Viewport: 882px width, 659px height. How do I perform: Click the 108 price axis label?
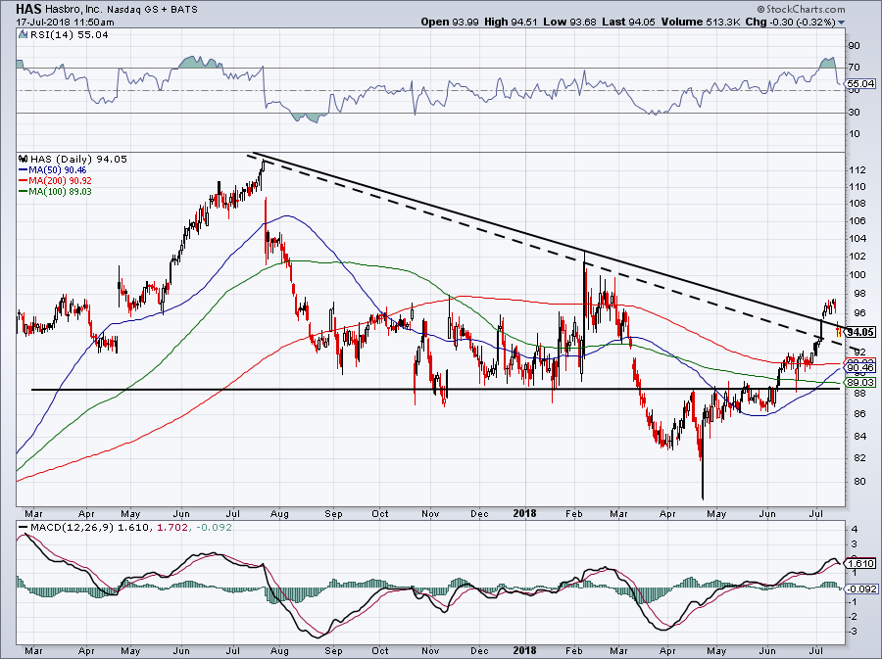point(857,204)
